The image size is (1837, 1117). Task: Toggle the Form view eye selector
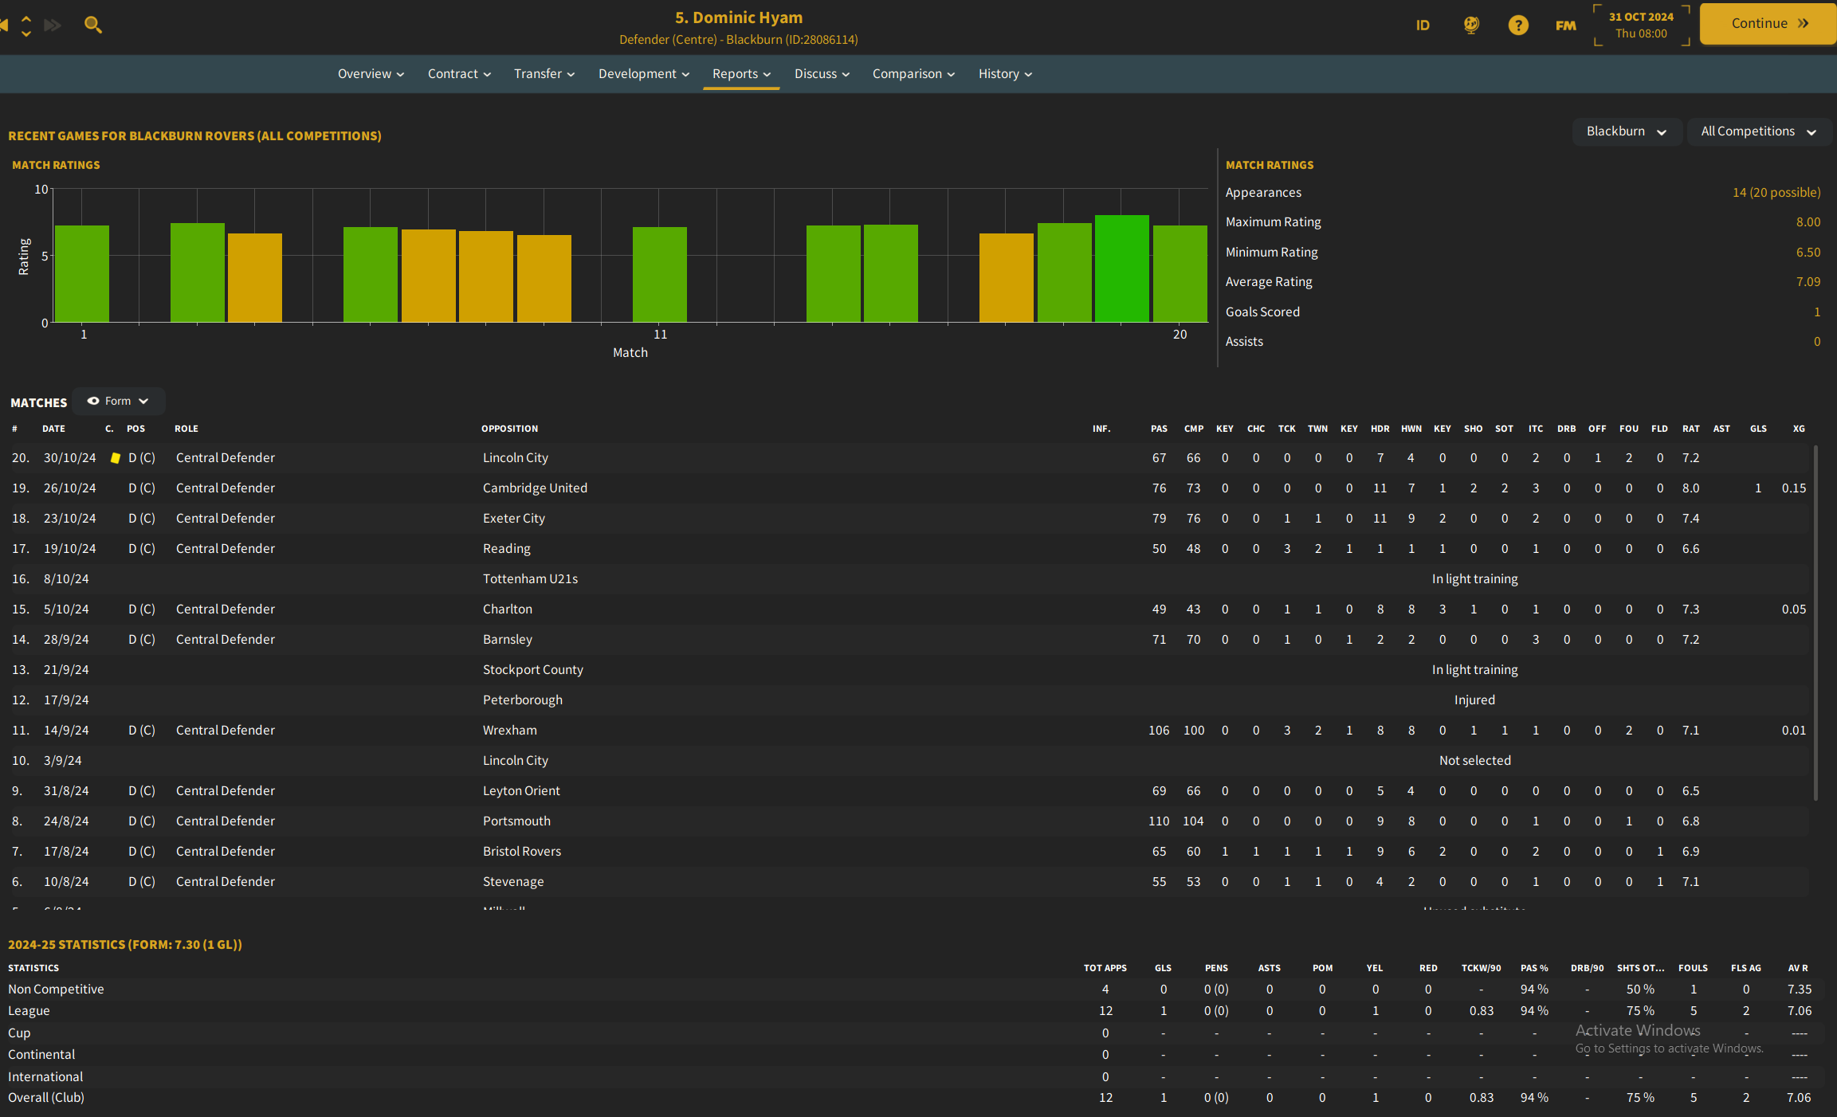click(119, 401)
